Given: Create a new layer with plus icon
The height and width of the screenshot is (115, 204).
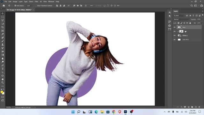Looking at the screenshot, I should (196, 107).
